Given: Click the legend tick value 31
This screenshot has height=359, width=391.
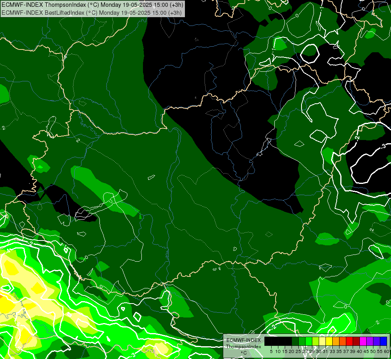Looking at the screenshot, I should click(x=326, y=351).
